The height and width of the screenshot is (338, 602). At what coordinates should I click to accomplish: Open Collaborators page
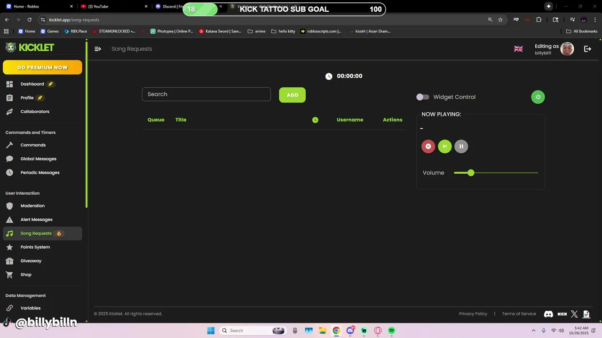(35, 112)
